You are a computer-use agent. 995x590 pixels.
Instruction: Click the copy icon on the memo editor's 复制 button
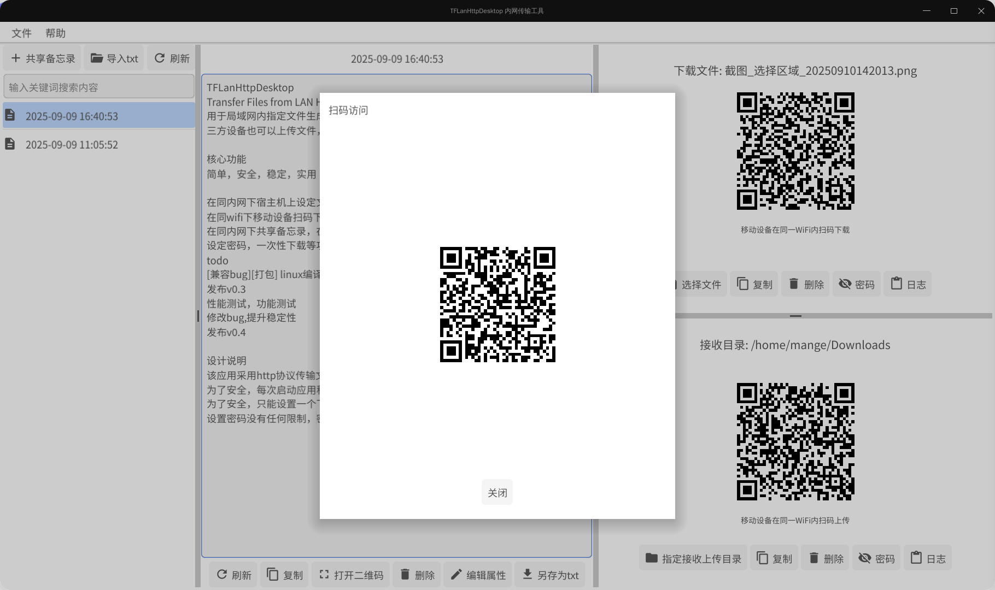272,574
